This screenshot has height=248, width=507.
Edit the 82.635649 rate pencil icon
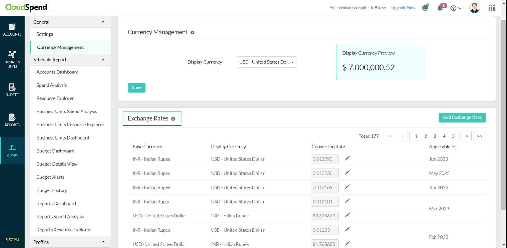pyautogui.click(x=348, y=215)
